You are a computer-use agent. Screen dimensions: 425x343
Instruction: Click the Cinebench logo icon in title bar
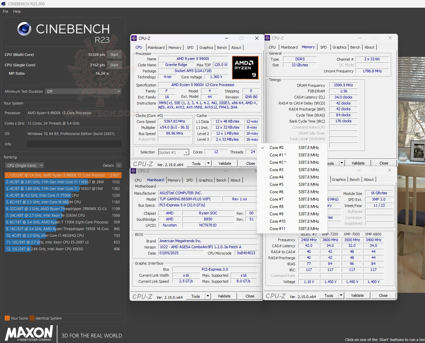point(3,4)
